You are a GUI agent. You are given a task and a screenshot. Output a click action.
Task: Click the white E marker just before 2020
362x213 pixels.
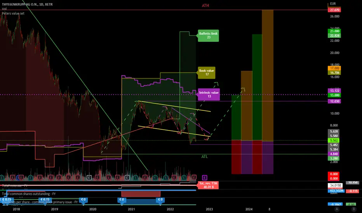tap(89, 177)
